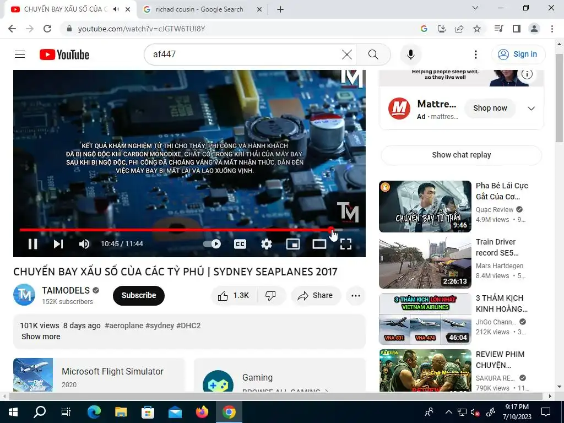Reload the page
Viewport: 564px width, 423px height.
[47, 29]
